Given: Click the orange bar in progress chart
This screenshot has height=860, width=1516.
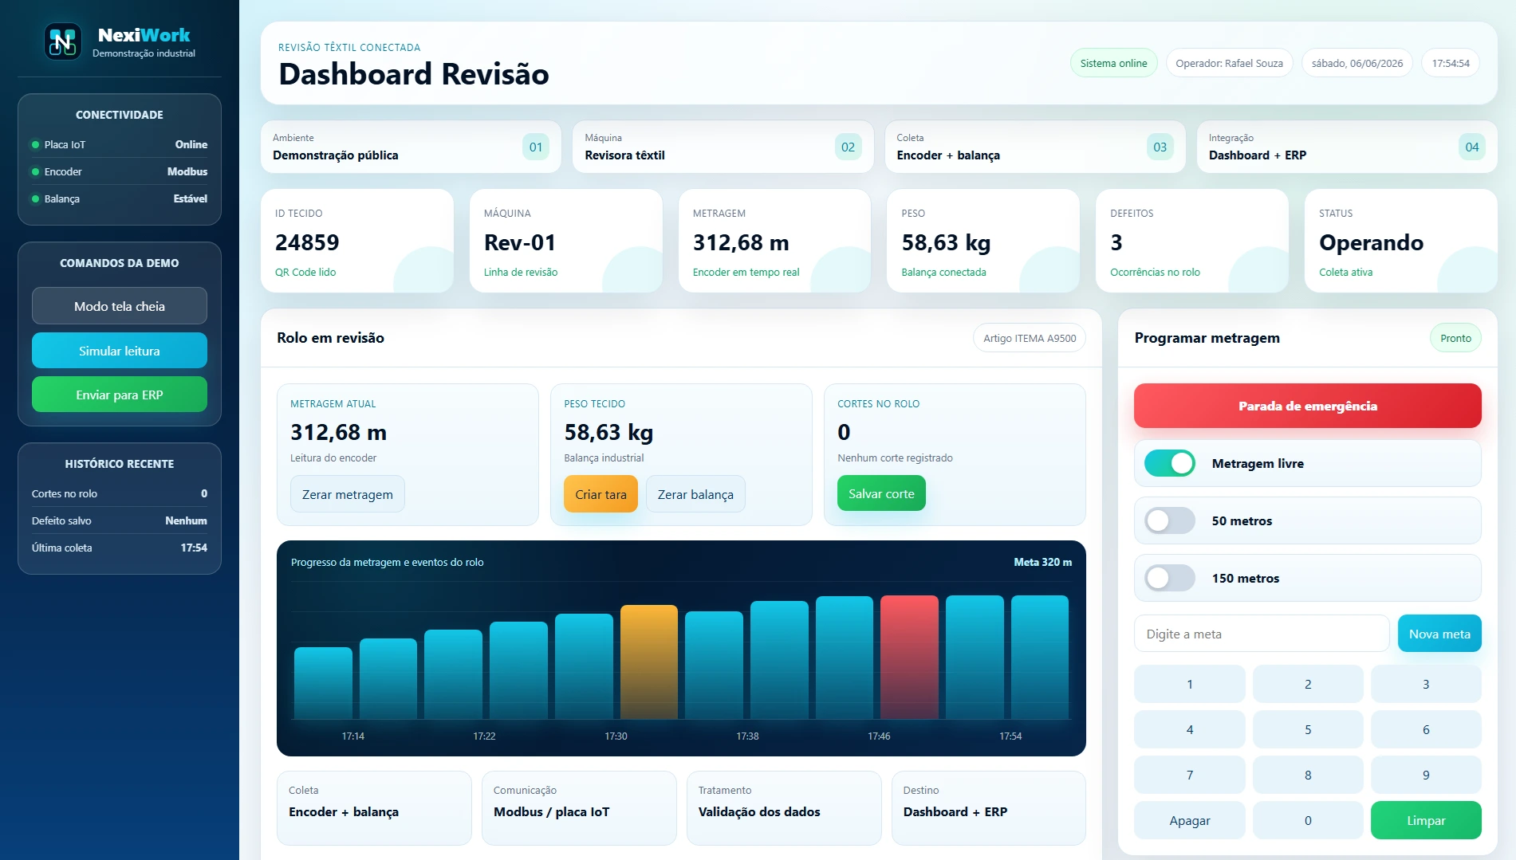Looking at the screenshot, I should tap(649, 662).
